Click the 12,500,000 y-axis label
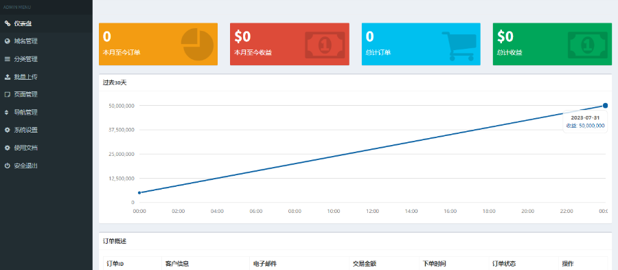 click(122, 179)
